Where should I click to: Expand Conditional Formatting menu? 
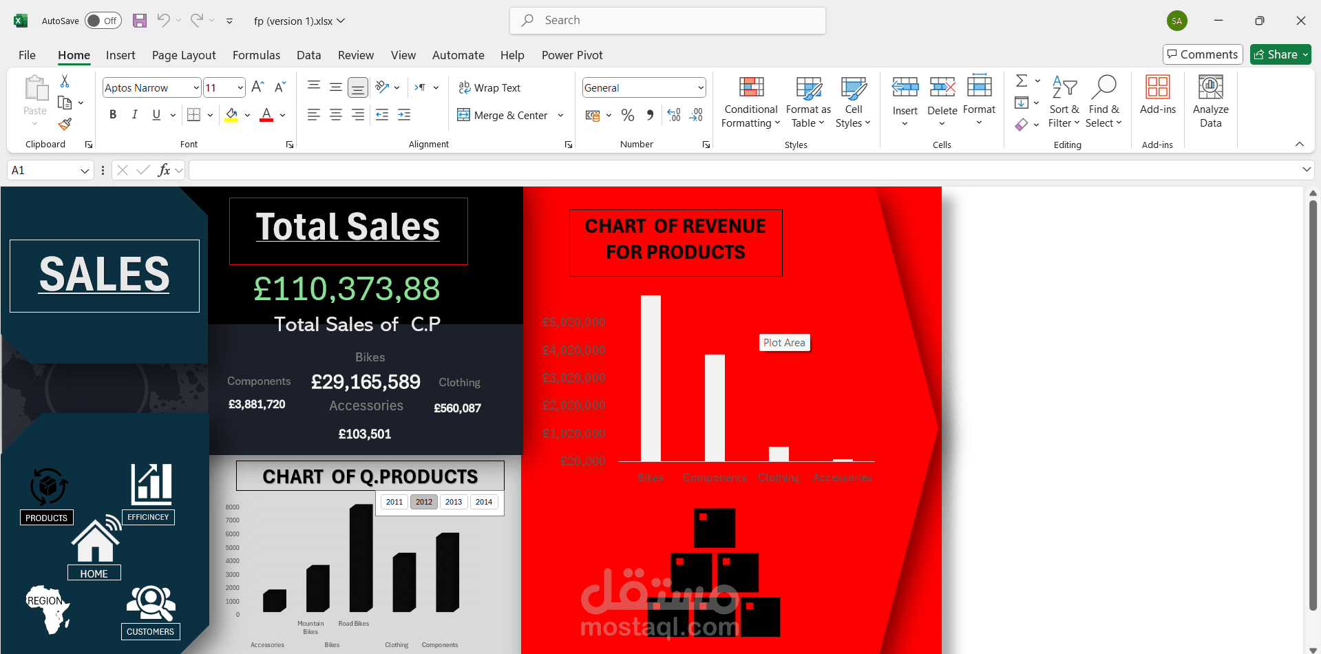751,101
